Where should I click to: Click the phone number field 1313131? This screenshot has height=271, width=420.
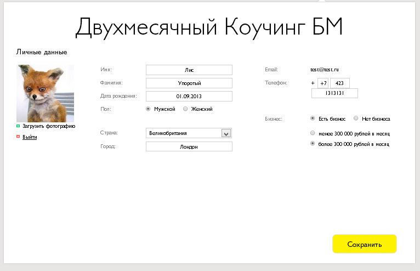(334, 93)
